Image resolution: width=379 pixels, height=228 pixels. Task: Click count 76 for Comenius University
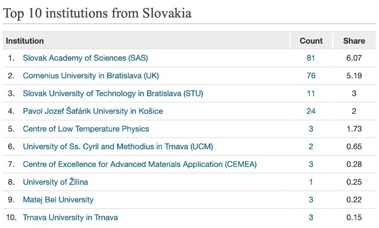click(311, 75)
